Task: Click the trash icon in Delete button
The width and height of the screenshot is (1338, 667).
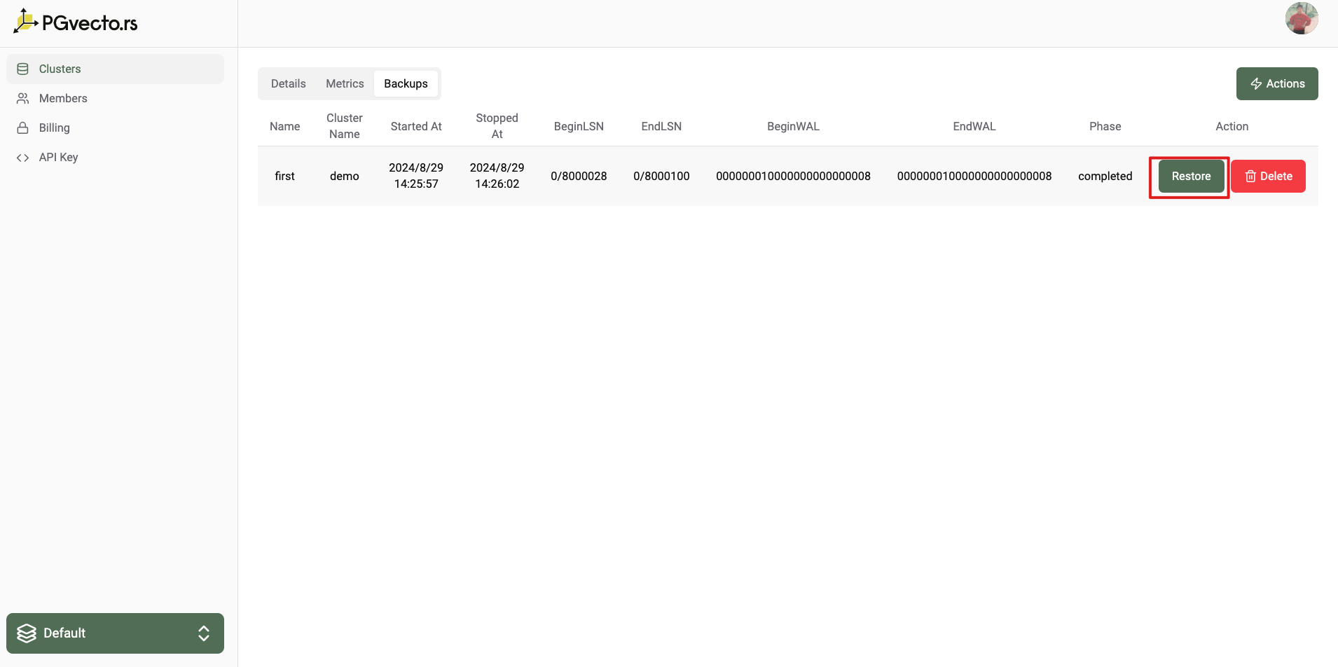Action: pyautogui.click(x=1250, y=177)
